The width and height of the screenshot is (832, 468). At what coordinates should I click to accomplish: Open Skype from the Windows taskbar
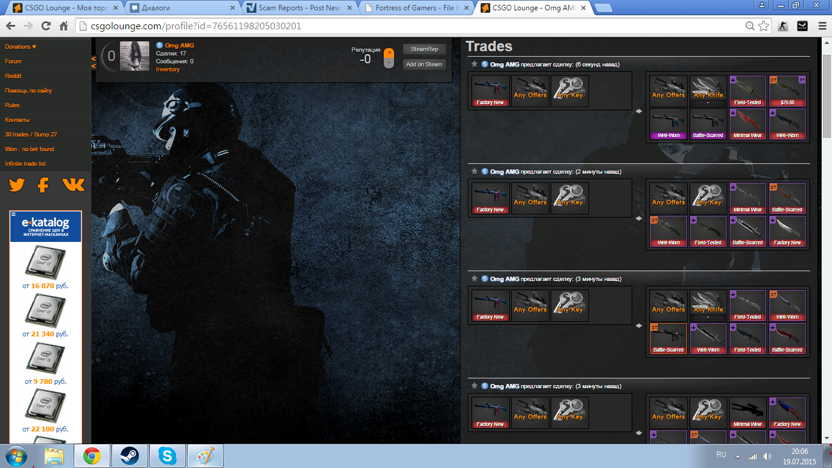(167, 455)
